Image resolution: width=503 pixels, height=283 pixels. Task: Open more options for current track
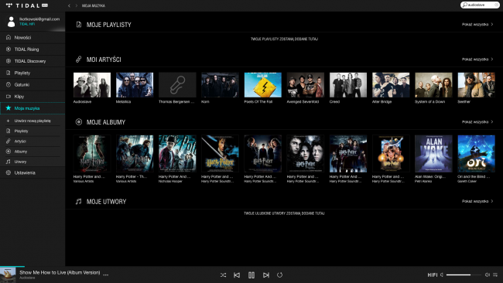tap(106, 274)
